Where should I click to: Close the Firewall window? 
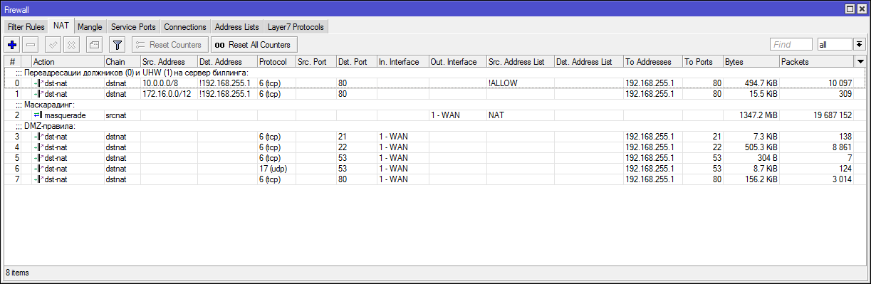tap(861, 9)
